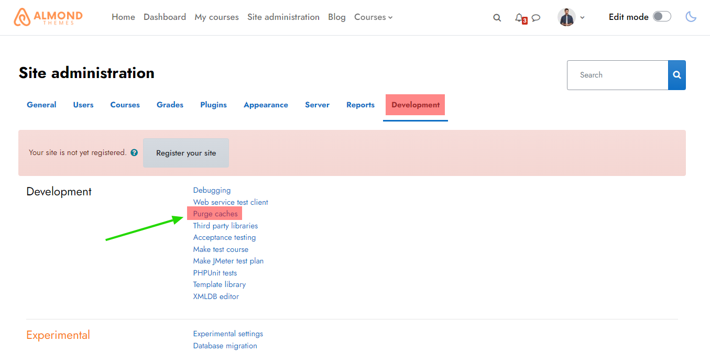710x364 pixels.
Task: Open the user account menu chevron
Action: [x=582, y=17]
